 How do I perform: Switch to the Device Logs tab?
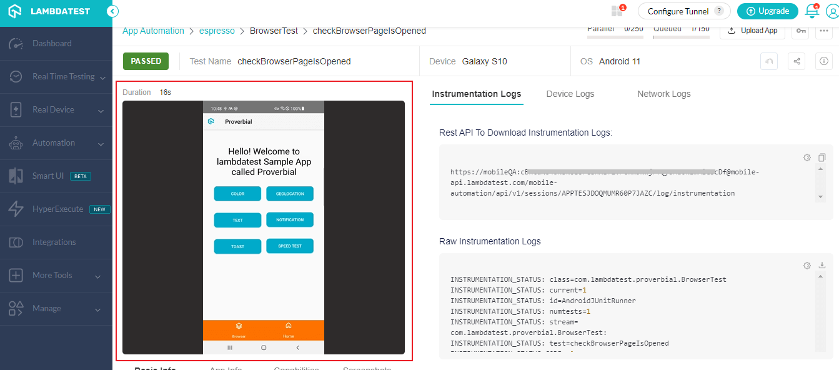(x=570, y=94)
